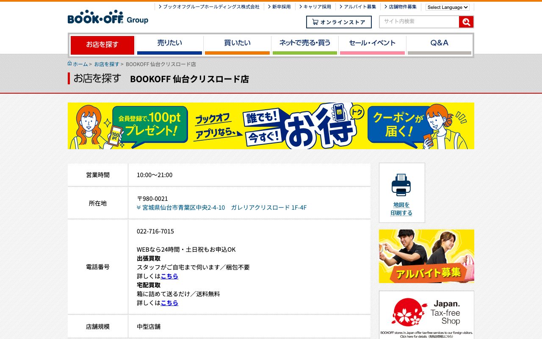542x339 pixels.
Task: Expand the store address map link
Action: pyautogui.click(x=221, y=208)
